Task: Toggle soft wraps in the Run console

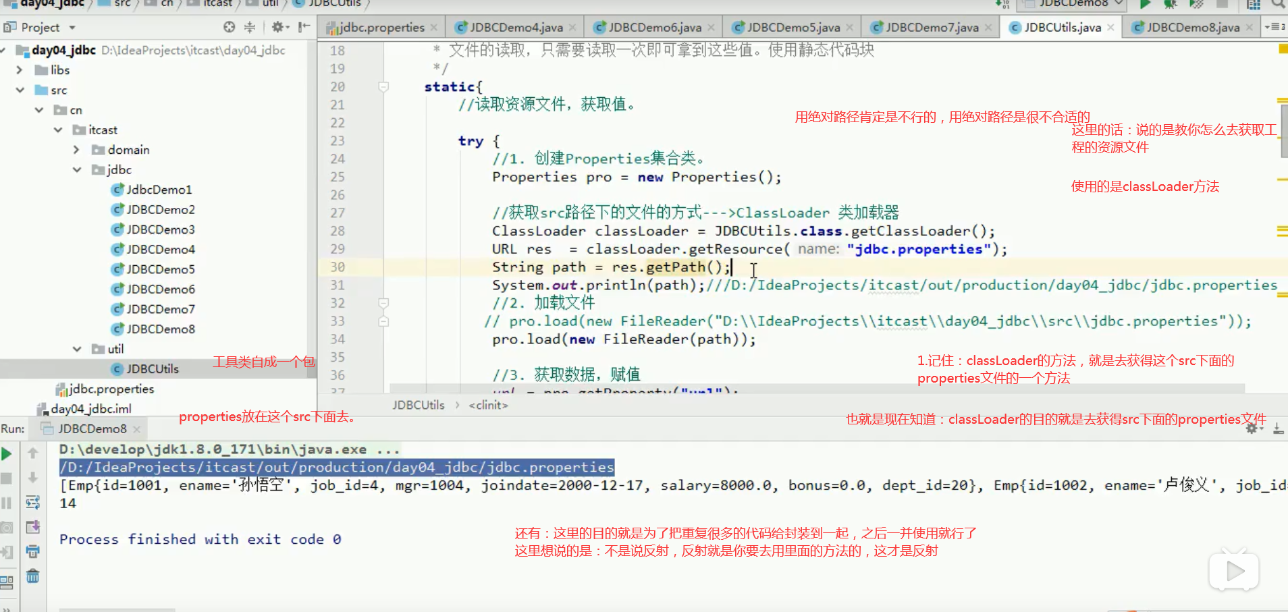Action: (32, 502)
